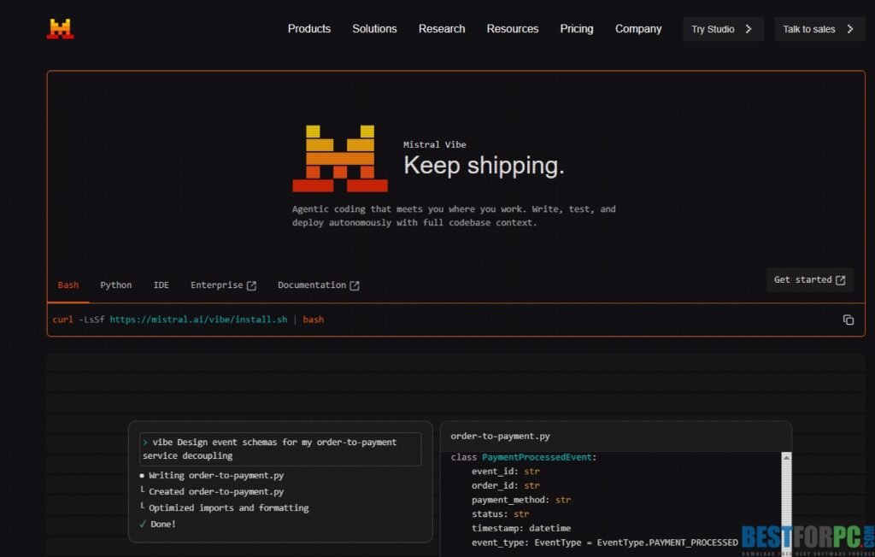Click the 'payment_method: str' code line
The image size is (875, 557).
tap(520, 500)
